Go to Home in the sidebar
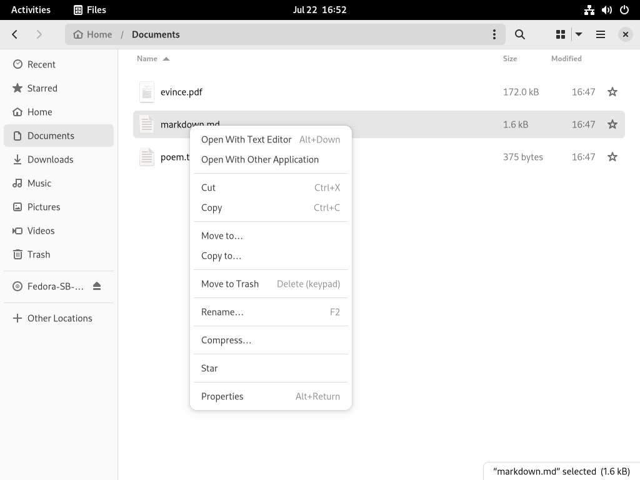Image resolution: width=640 pixels, height=480 pixels. click(x=59, y=112)
